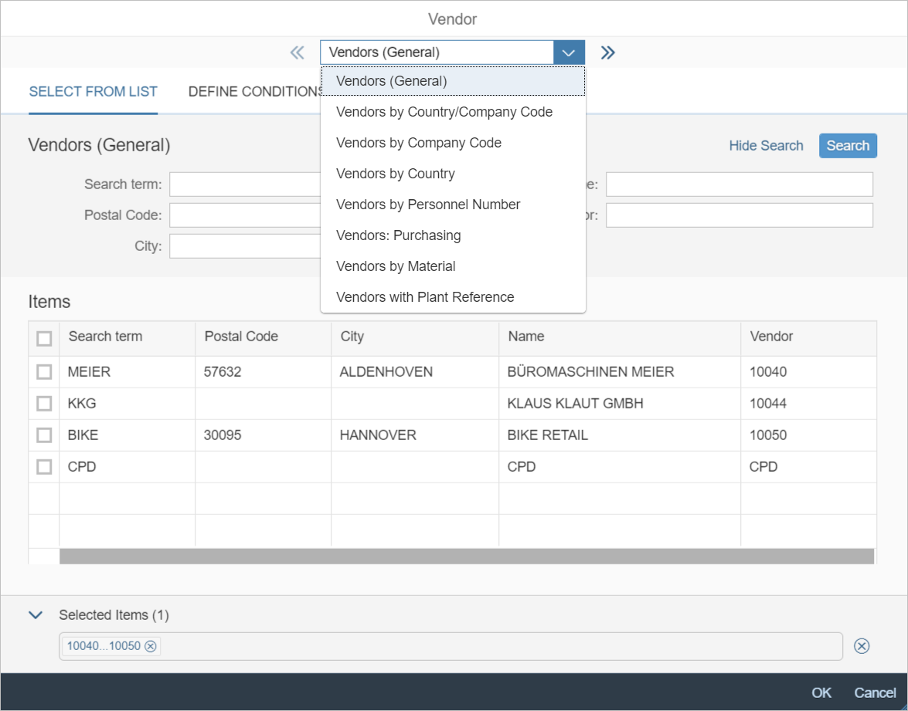The image size is (908, 711).
Task: Clear all selected items with the circled X
Action: tap(862, 646)
